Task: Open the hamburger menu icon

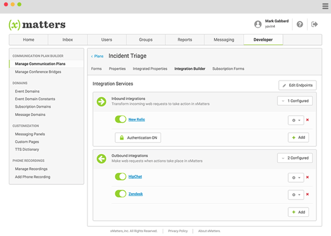Action: 325,6
